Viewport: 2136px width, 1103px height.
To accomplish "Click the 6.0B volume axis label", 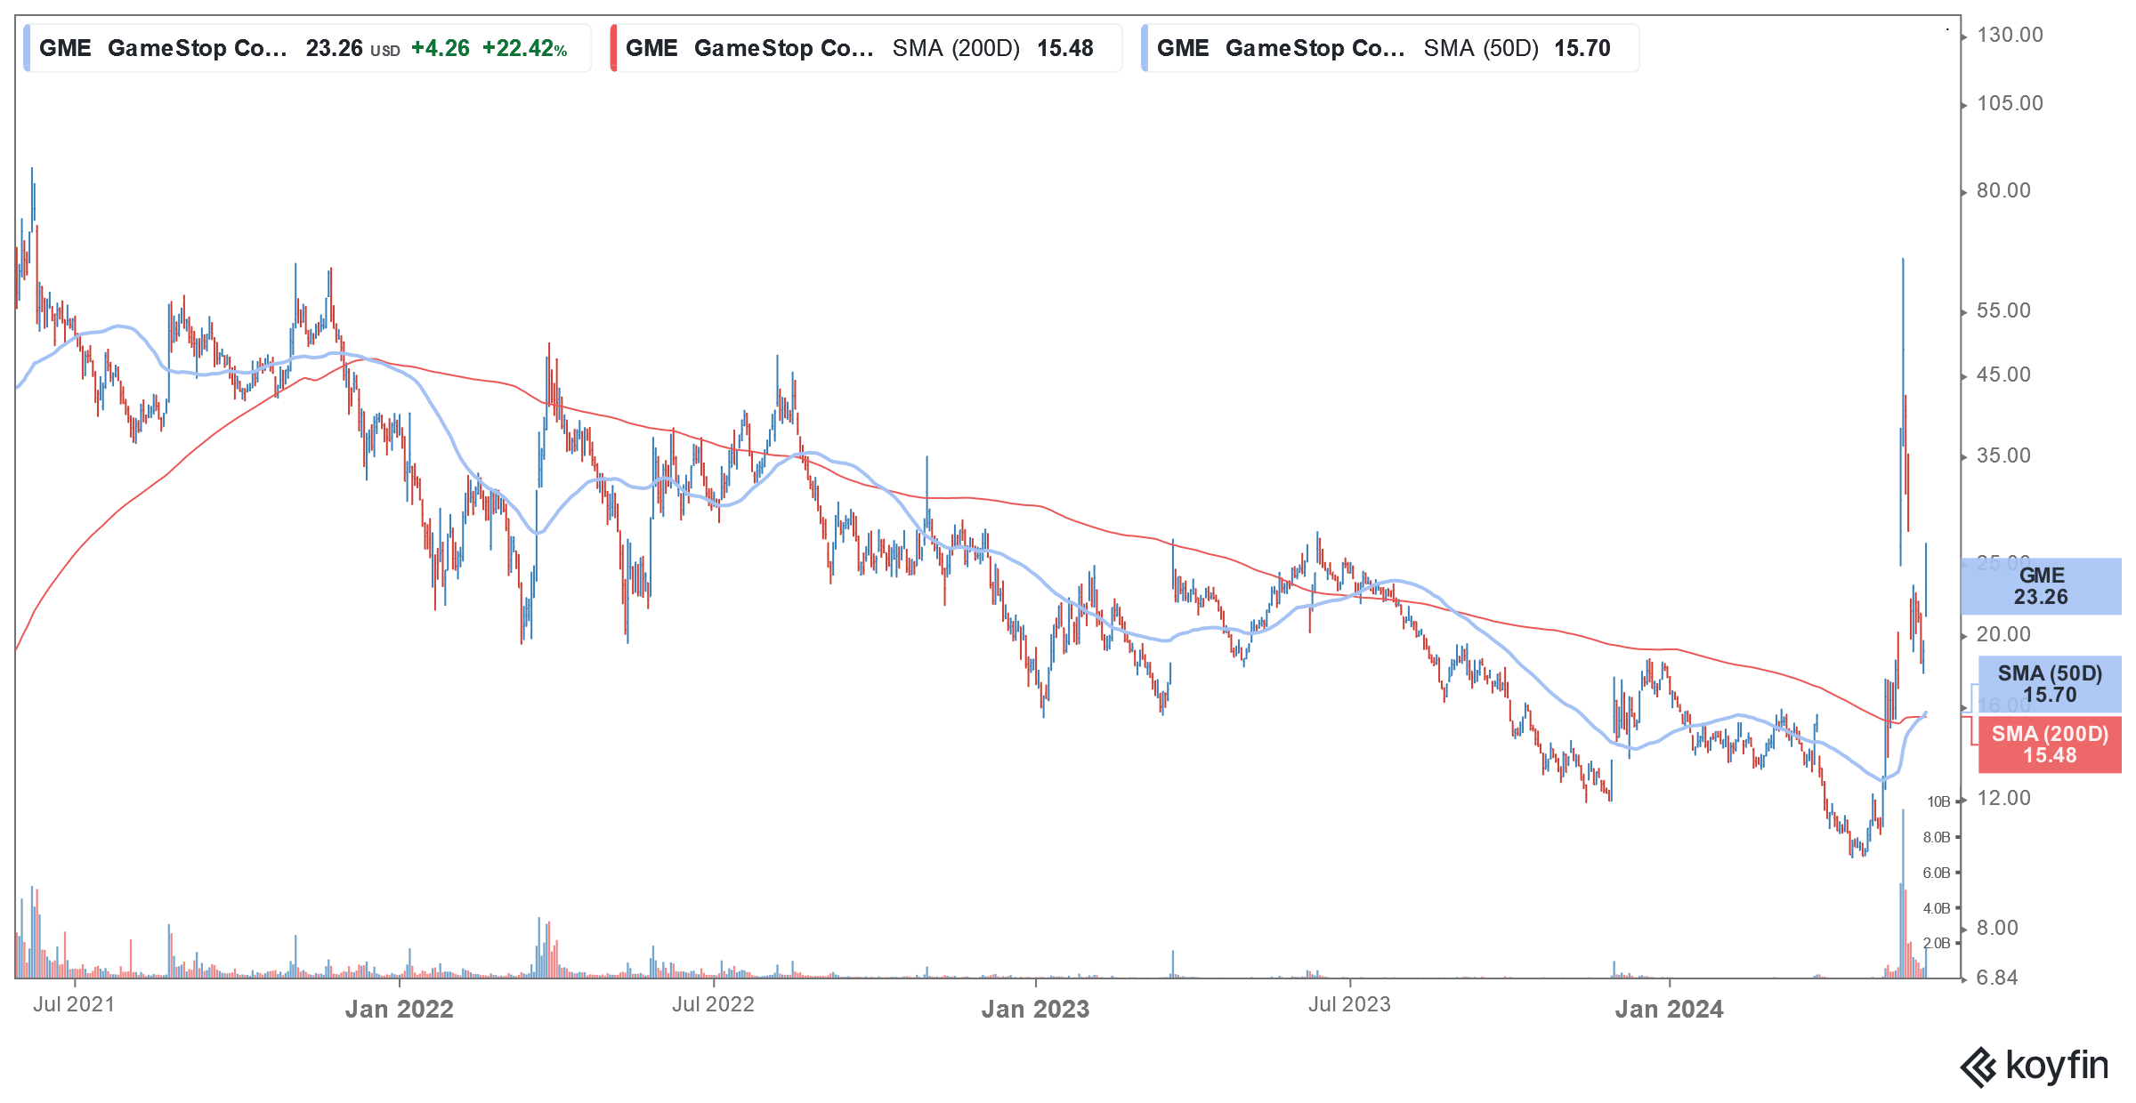I will point(1937,873).
